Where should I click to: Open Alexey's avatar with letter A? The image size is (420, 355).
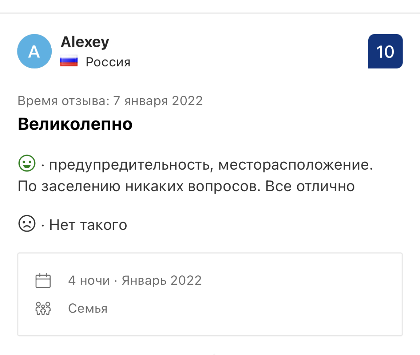(x=34, y=51)
